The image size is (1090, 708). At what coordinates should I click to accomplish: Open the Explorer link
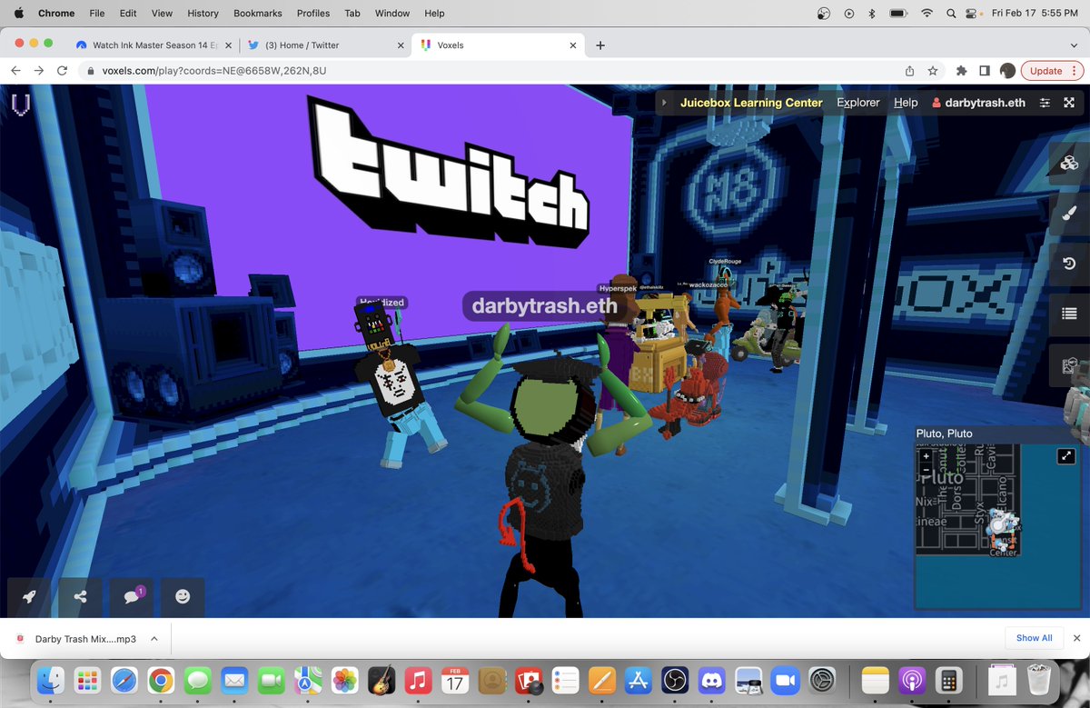click(x=858, y=103)
